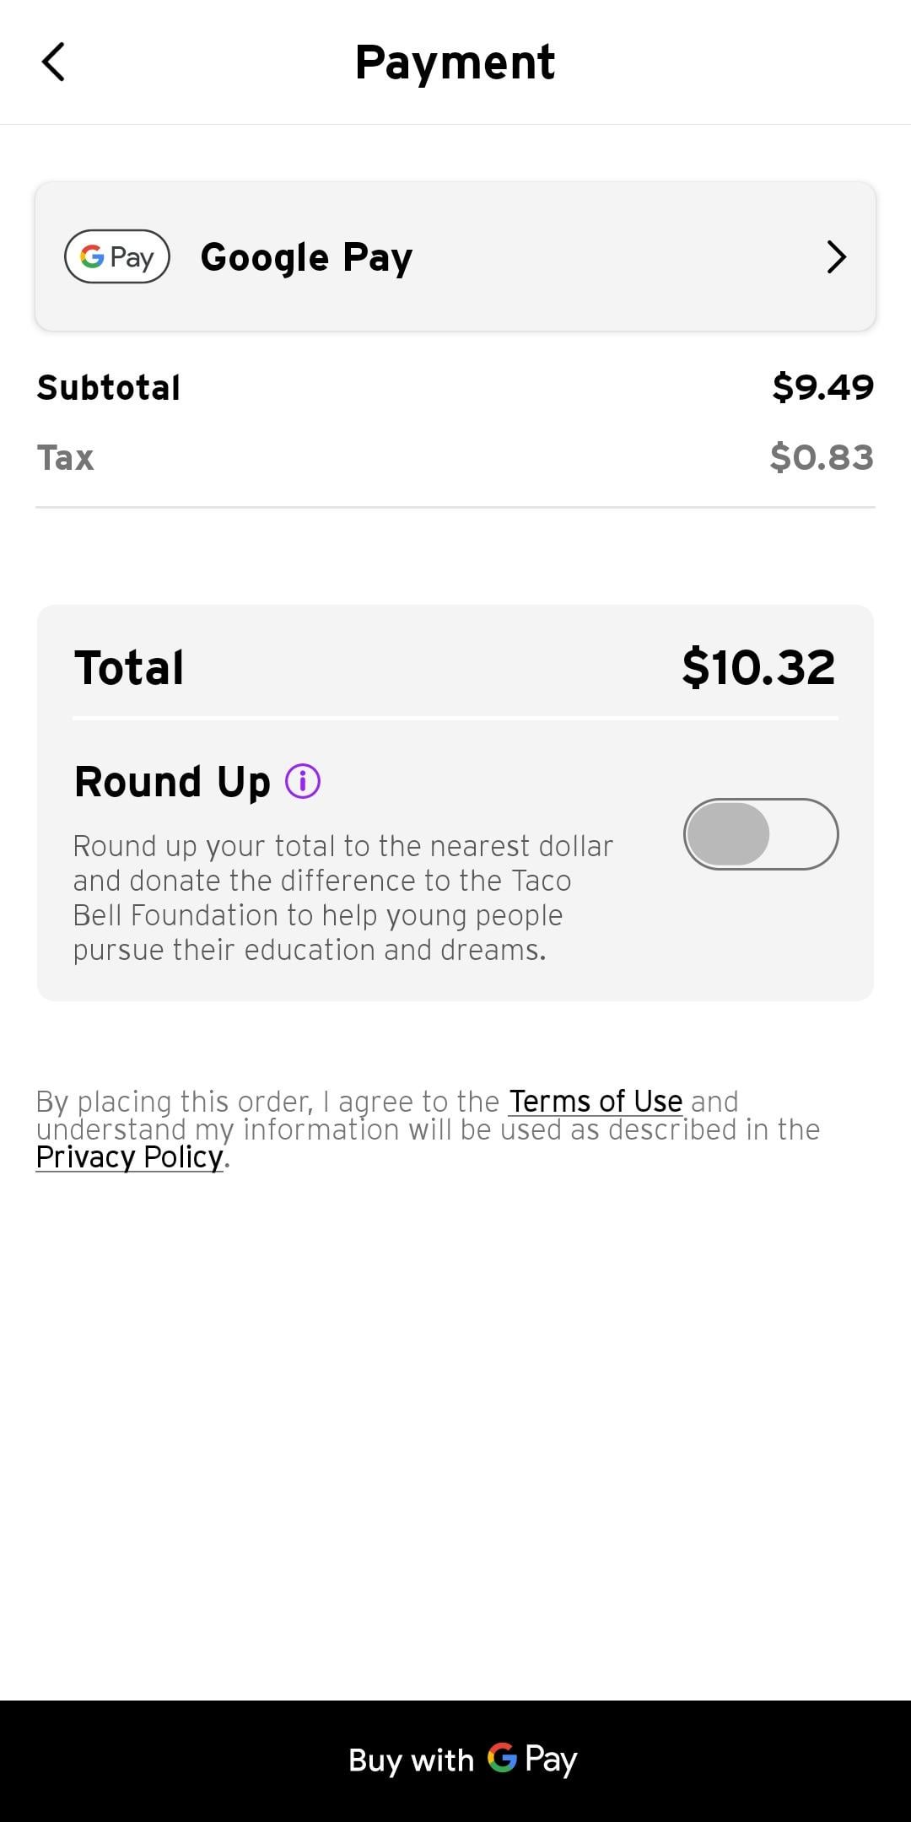Image resolution: width=911 pixels, height=1822 pixels.
Task: Select the Google Pay payment method label
Action: (306, 257)
